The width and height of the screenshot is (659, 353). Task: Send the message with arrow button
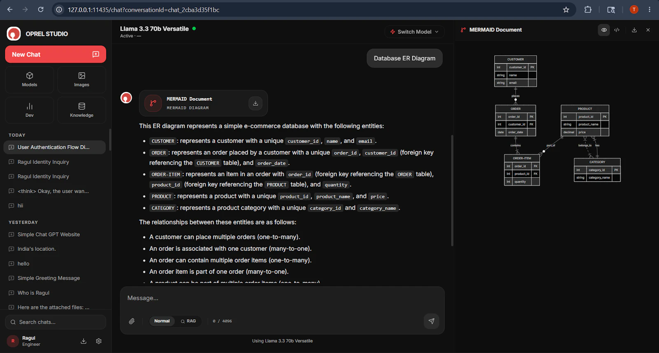(x=431, y=321)
